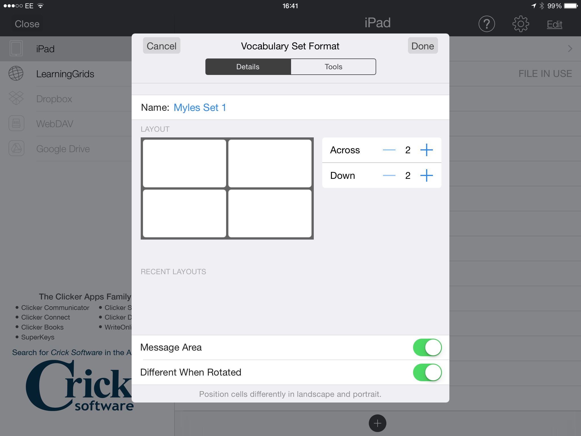The width and height of the screenshot is (581, 436).
Task: Open the settings gear icon
Action: [521, 24]
